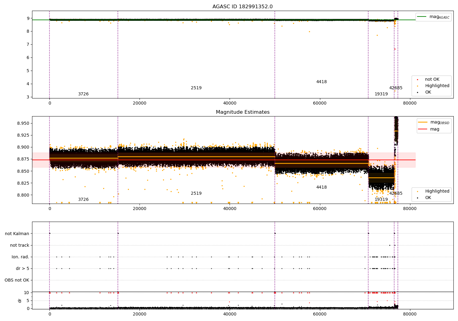Screen dimensions: 458x321
Task: Click the "8.925" y-axis tick label
Action: (x=23, y=135)
